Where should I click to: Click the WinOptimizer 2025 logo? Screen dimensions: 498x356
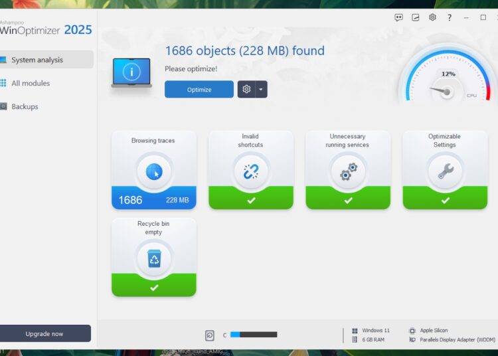tap(46, 28)
